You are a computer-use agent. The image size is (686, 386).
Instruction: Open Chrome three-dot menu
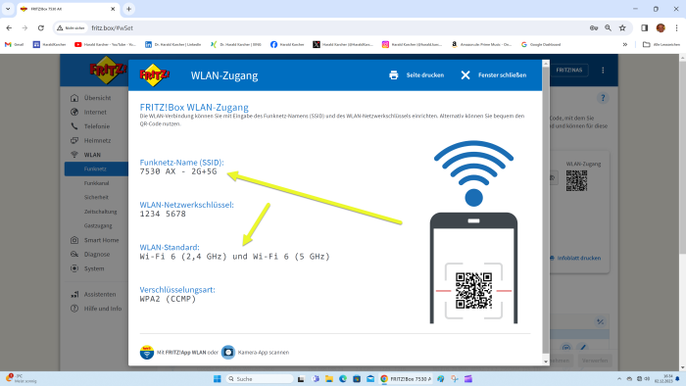coord(676,28)
